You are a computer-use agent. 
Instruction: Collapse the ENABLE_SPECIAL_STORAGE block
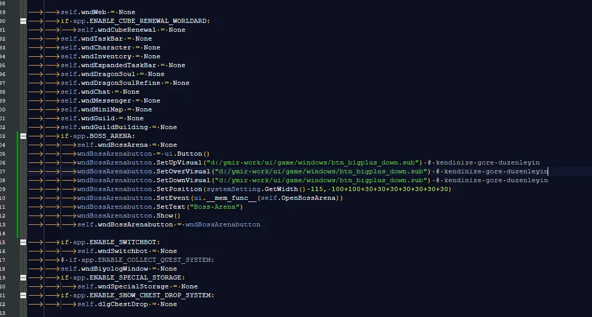[22, 277]
